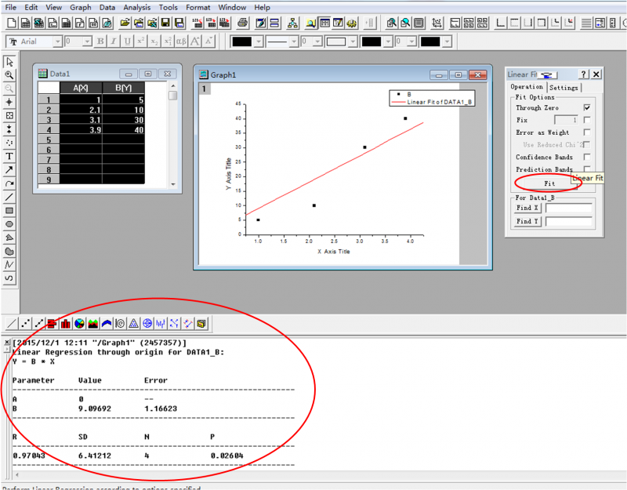Open the font size dropdown
Viewport: 627px width, 490px height.
[89, 42]
